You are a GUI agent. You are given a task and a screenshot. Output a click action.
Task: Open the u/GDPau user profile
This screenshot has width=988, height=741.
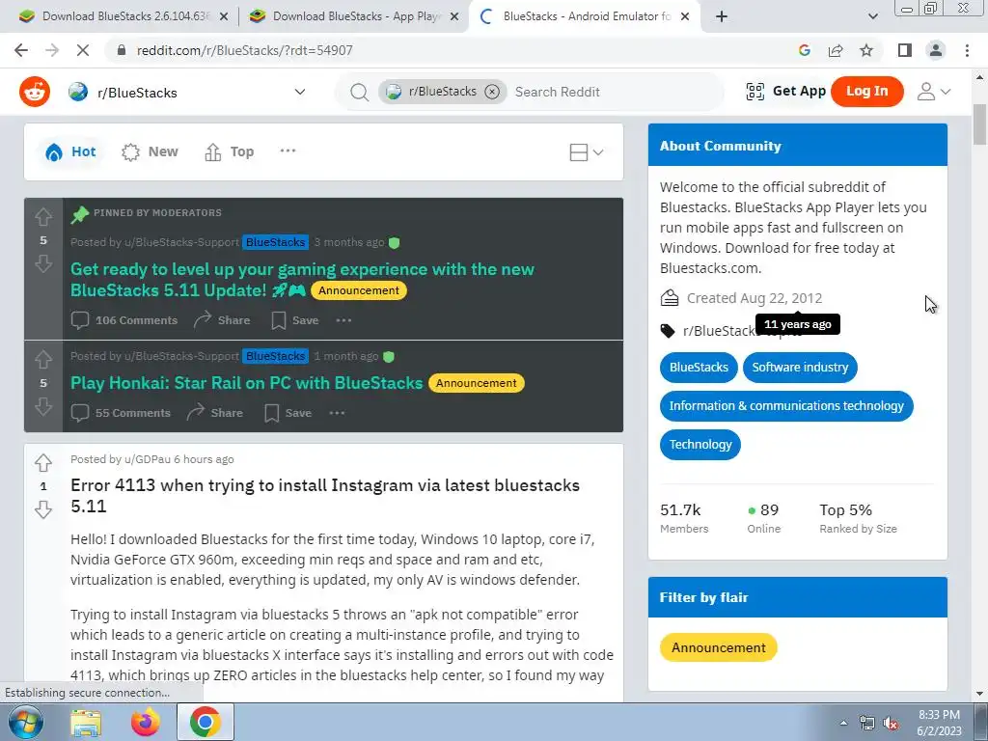coord(148,459)
